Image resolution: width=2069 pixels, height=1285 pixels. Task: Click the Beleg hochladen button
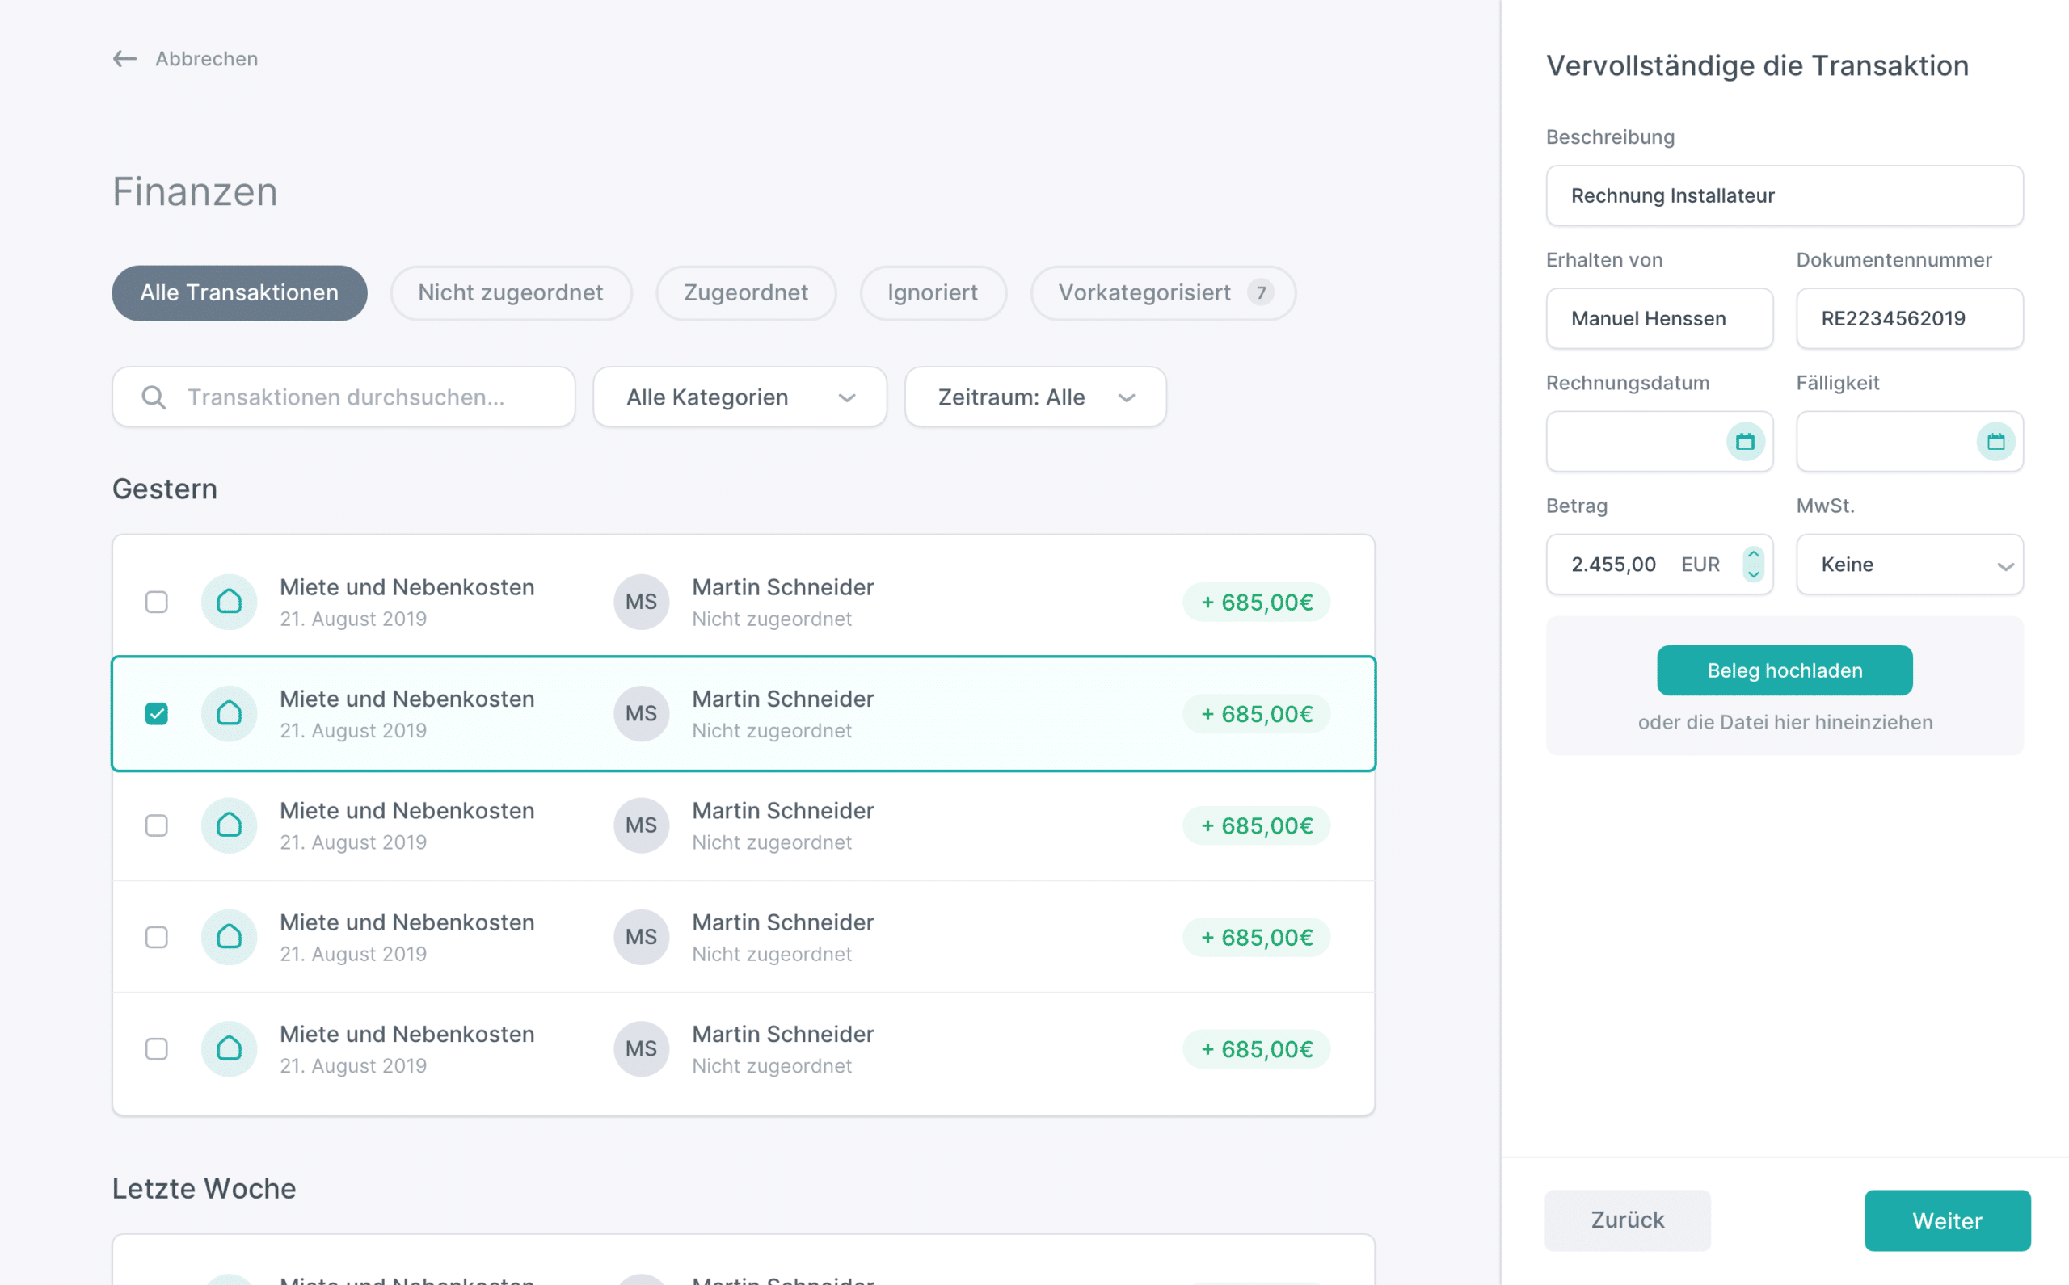point(1785,670)
